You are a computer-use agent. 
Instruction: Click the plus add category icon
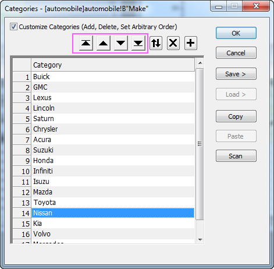[x=191, y=43]
